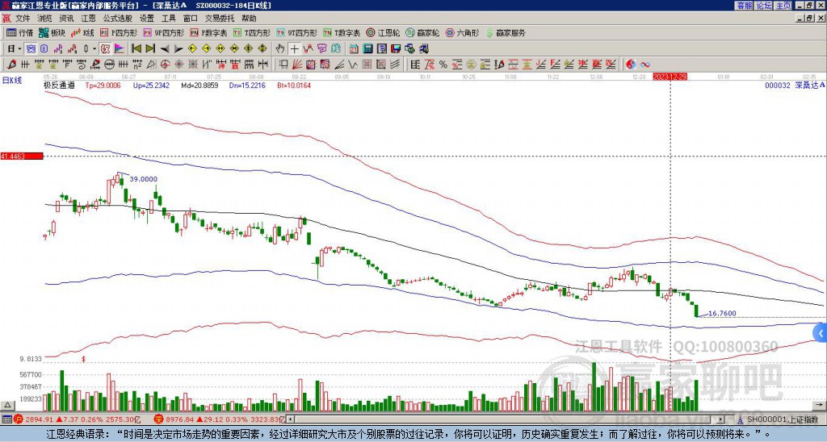Select the circle-with-crosshair target tool
The height and width of the screenshot is (442, 827).
coord(165,65)
